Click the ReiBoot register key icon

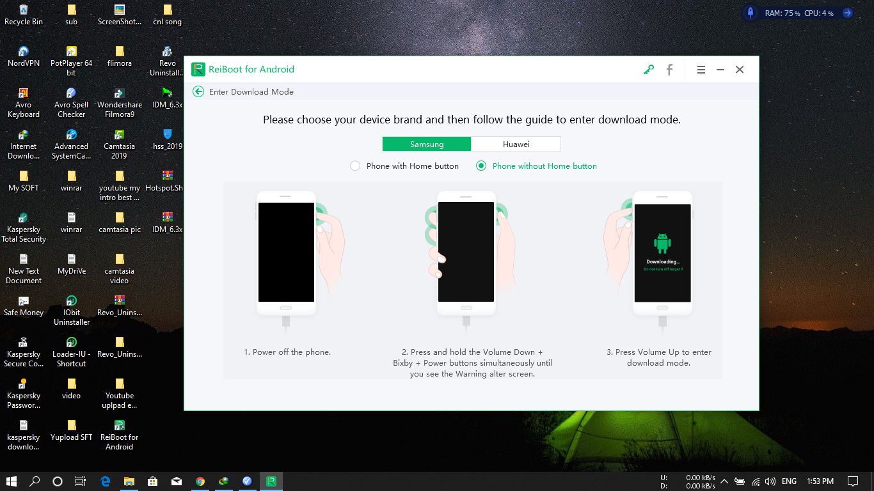(649, 70)
